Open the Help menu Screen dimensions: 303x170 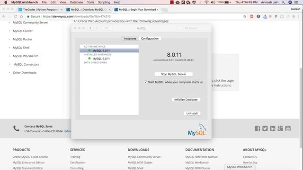117,2
